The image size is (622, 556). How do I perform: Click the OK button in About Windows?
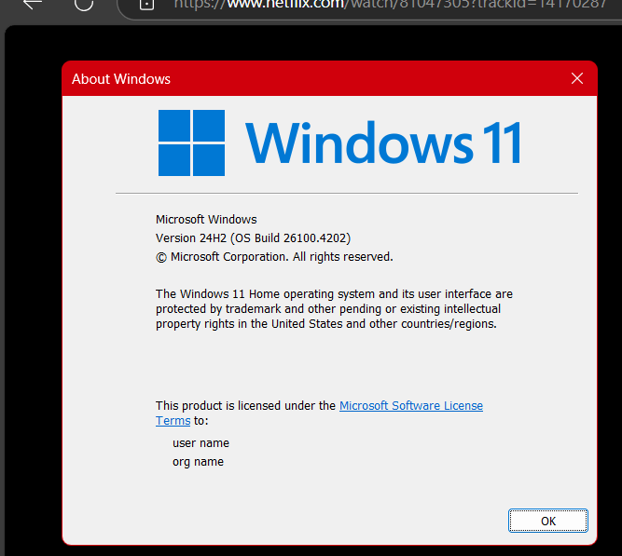(547, 521)
